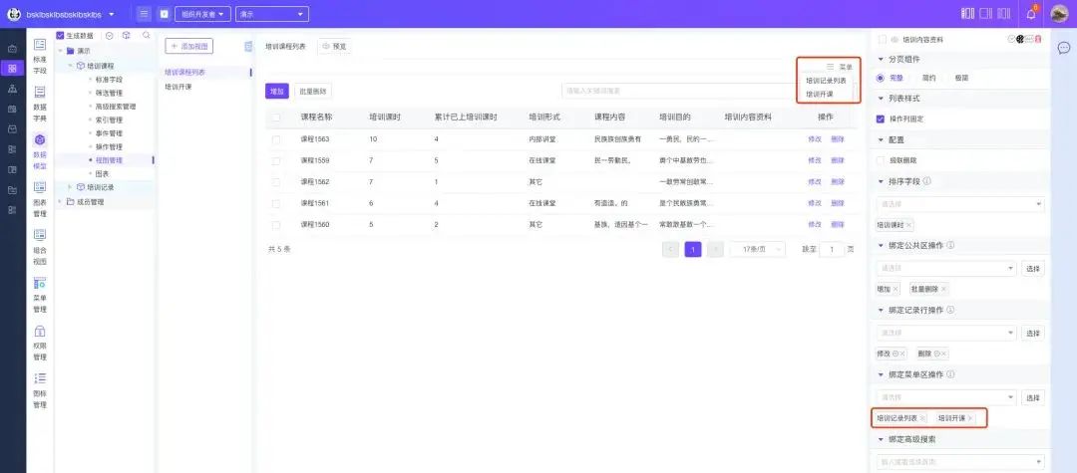
Task: Click the 跳至 page number field
Action: [x=833, y=250]
